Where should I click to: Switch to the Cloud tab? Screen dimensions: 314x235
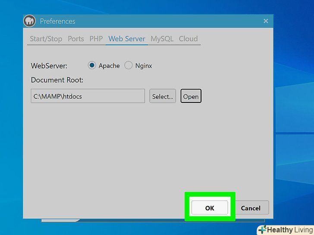coord(188,39)
